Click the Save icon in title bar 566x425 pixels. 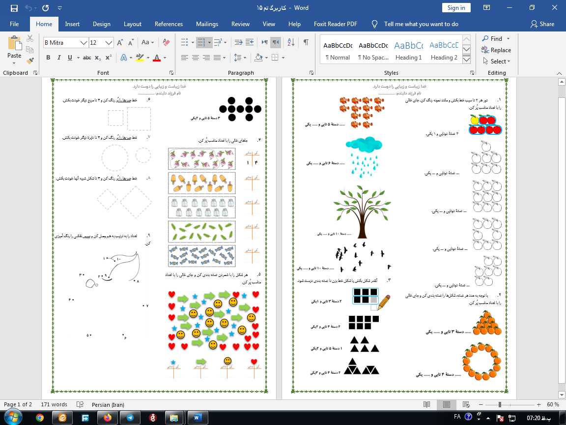click(x=14, y=8)
